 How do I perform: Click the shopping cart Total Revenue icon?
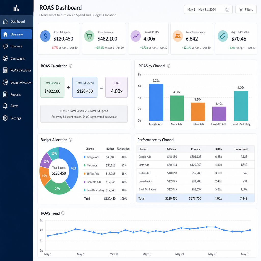click(x=89, y=36)
